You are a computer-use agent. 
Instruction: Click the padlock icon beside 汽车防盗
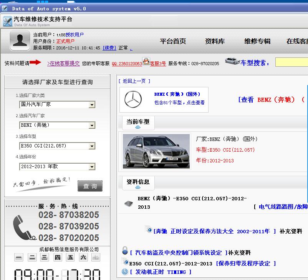tap(125, 251)
